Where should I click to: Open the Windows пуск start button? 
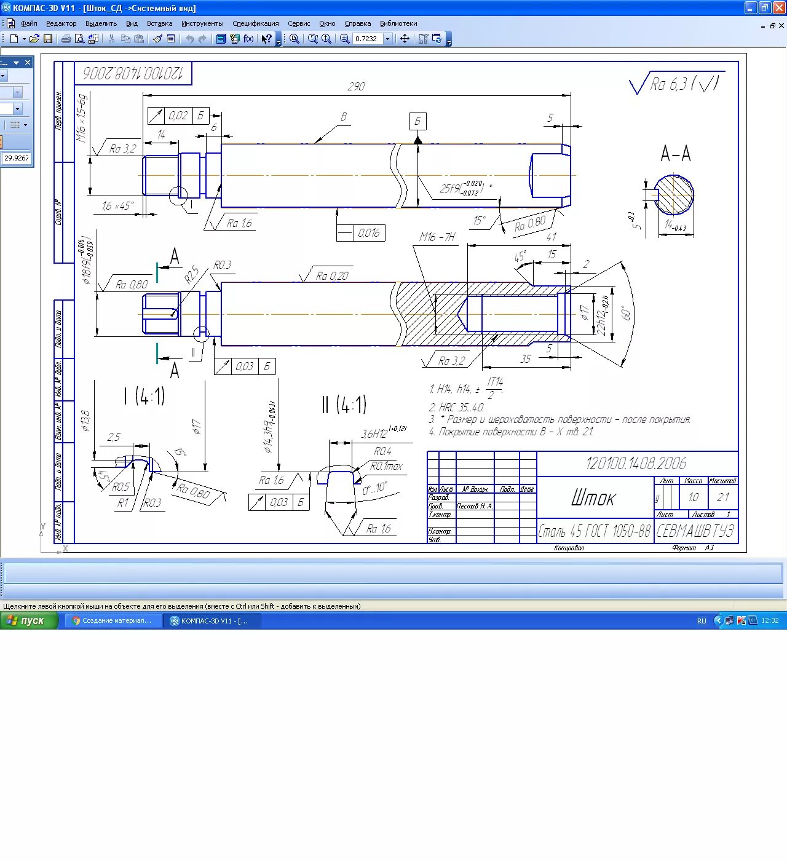29,620
